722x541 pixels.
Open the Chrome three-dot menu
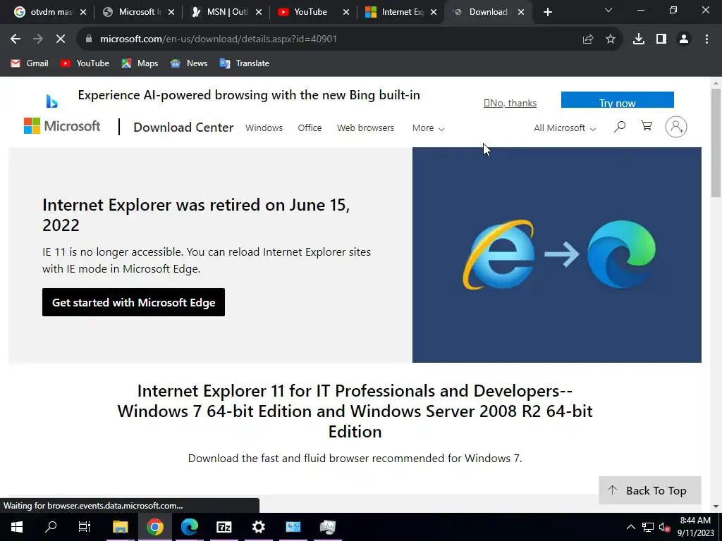click(x=706, y=39)
